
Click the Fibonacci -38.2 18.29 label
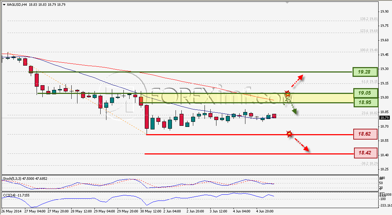click(x=369, y=164)
